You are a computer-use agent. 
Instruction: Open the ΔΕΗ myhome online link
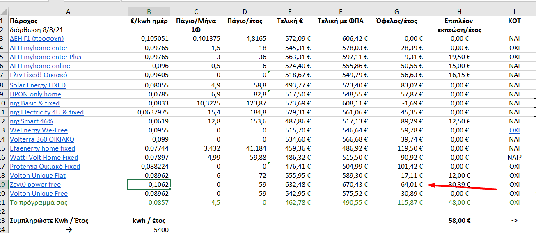click(40, 66)
